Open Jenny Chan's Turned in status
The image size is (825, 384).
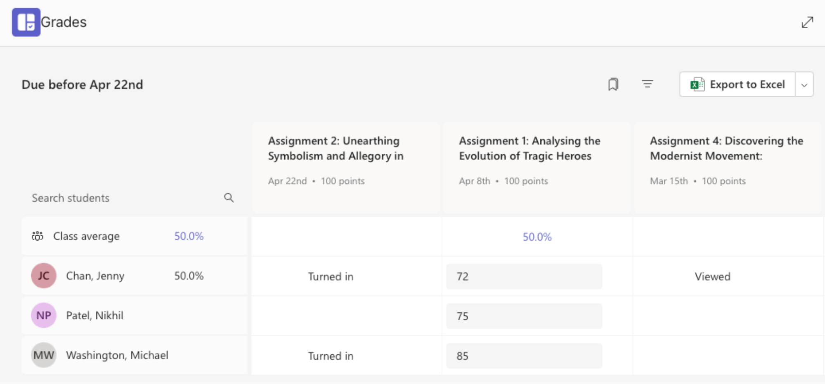[330, 276]
